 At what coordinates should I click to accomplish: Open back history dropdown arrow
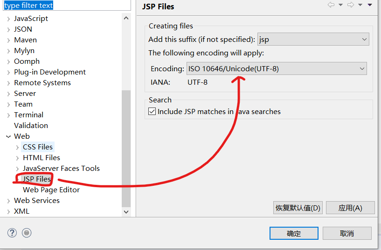[x=341, y=5]
